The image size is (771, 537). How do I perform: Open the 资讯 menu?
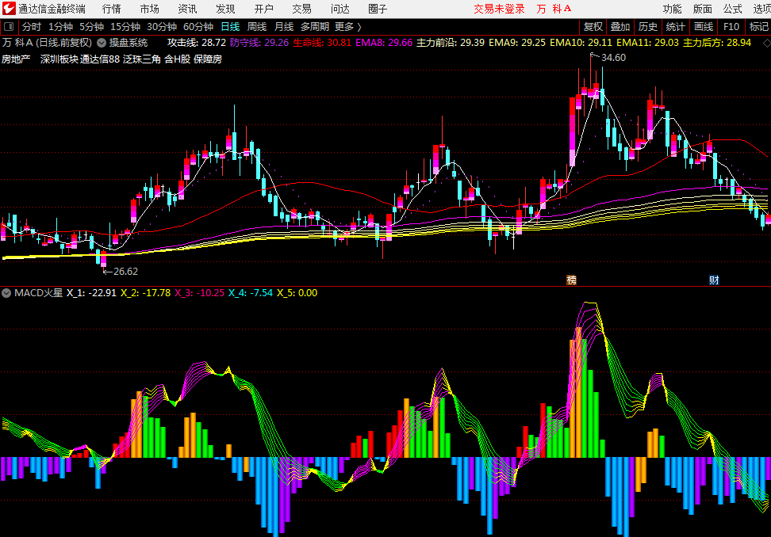187,9
